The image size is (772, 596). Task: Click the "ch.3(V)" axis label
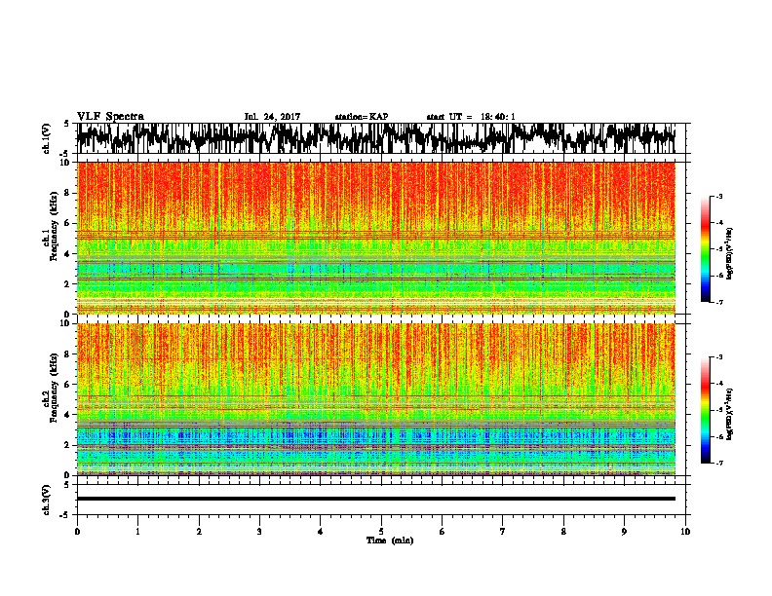coord(47,500)
